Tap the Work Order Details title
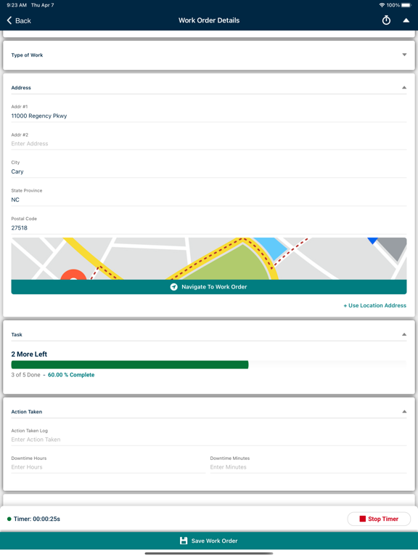Screen dimensions: 418x558 pyautogui.click(x=209, y=20)
